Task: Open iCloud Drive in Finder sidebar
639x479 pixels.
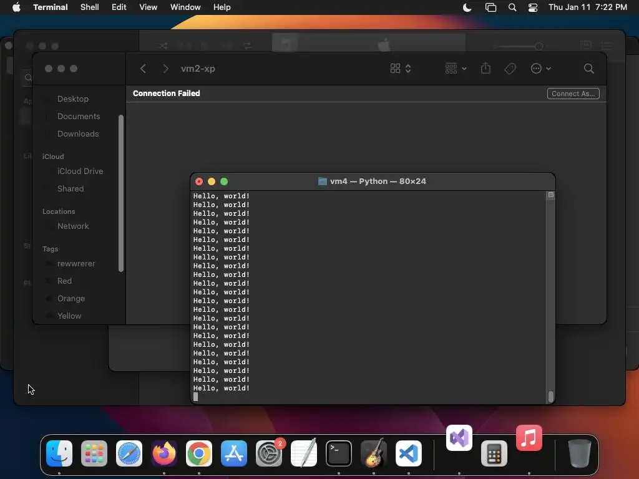Action: [x=80, y=172]
